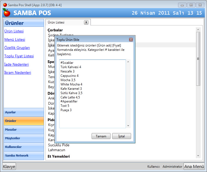The width and height of the screenshot is (207, 172).
Task: Open the Kullanıcılar section
Action: click(x=24, y=147)
